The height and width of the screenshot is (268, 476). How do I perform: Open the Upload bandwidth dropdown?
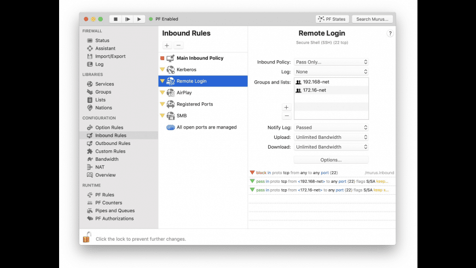[331, 137]
